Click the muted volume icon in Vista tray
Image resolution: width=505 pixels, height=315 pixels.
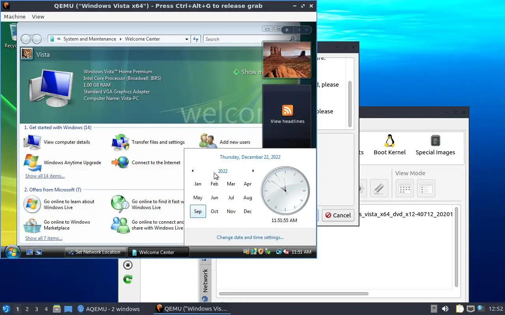coord(287,252)
